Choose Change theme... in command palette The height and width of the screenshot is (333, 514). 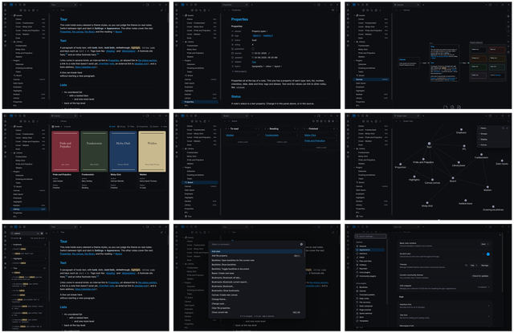[x=255, y=299]
